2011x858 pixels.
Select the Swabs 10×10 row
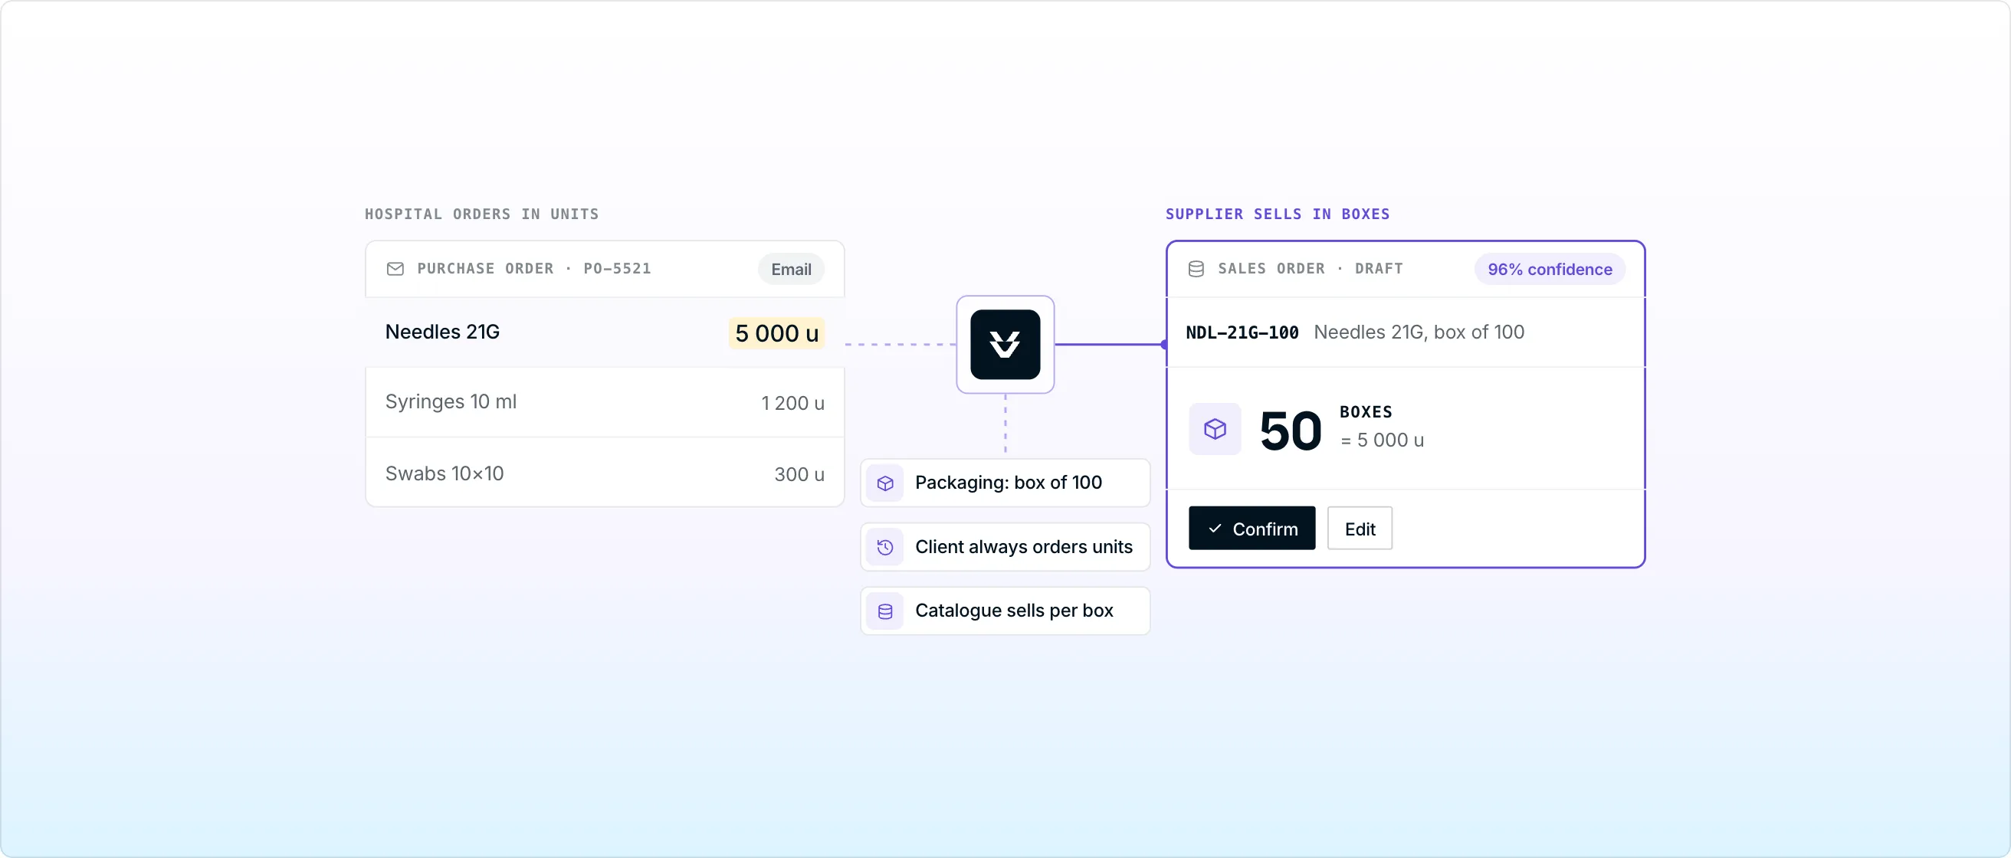point(605,473)
